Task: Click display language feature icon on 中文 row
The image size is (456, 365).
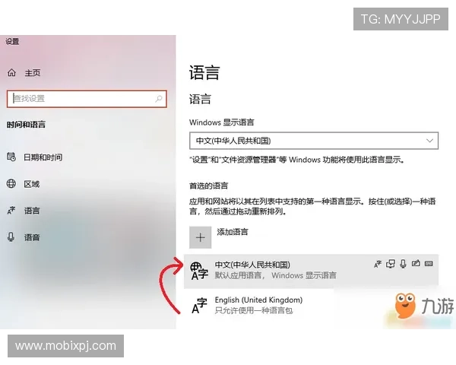Action: click(378, 264)
